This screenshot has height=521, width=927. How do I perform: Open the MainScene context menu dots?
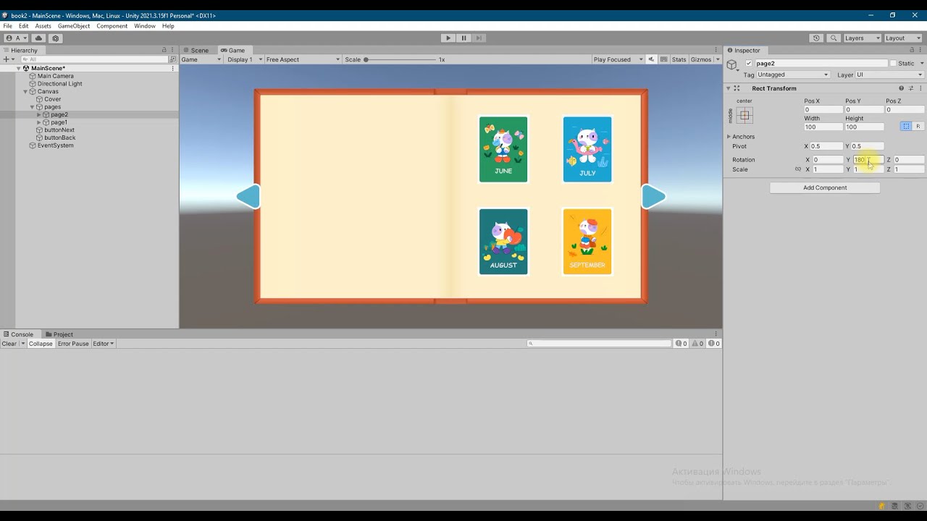173,68
